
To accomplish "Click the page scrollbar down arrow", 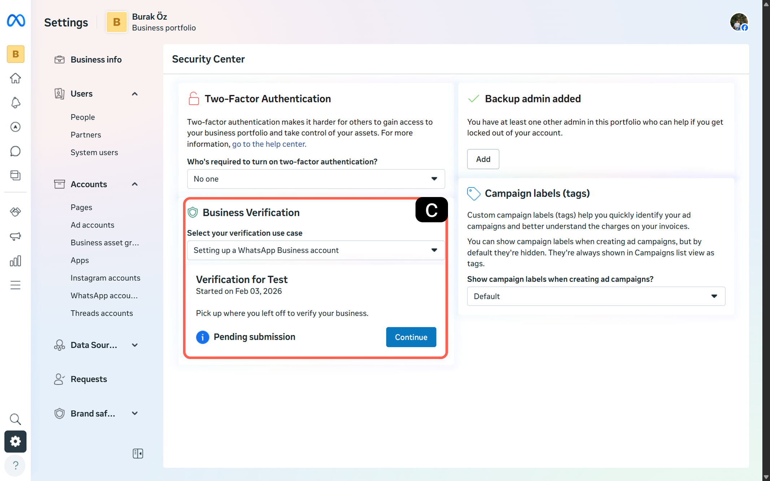I will 766,477.
